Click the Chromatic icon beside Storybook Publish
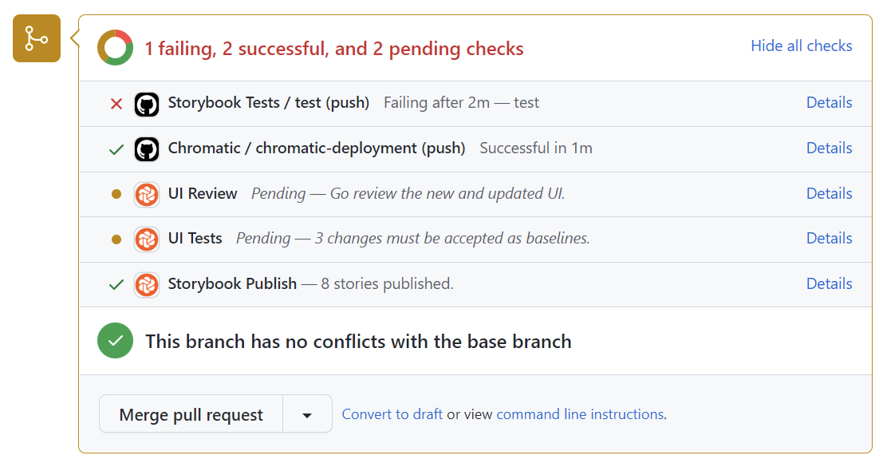 click(x=147, y=283)
